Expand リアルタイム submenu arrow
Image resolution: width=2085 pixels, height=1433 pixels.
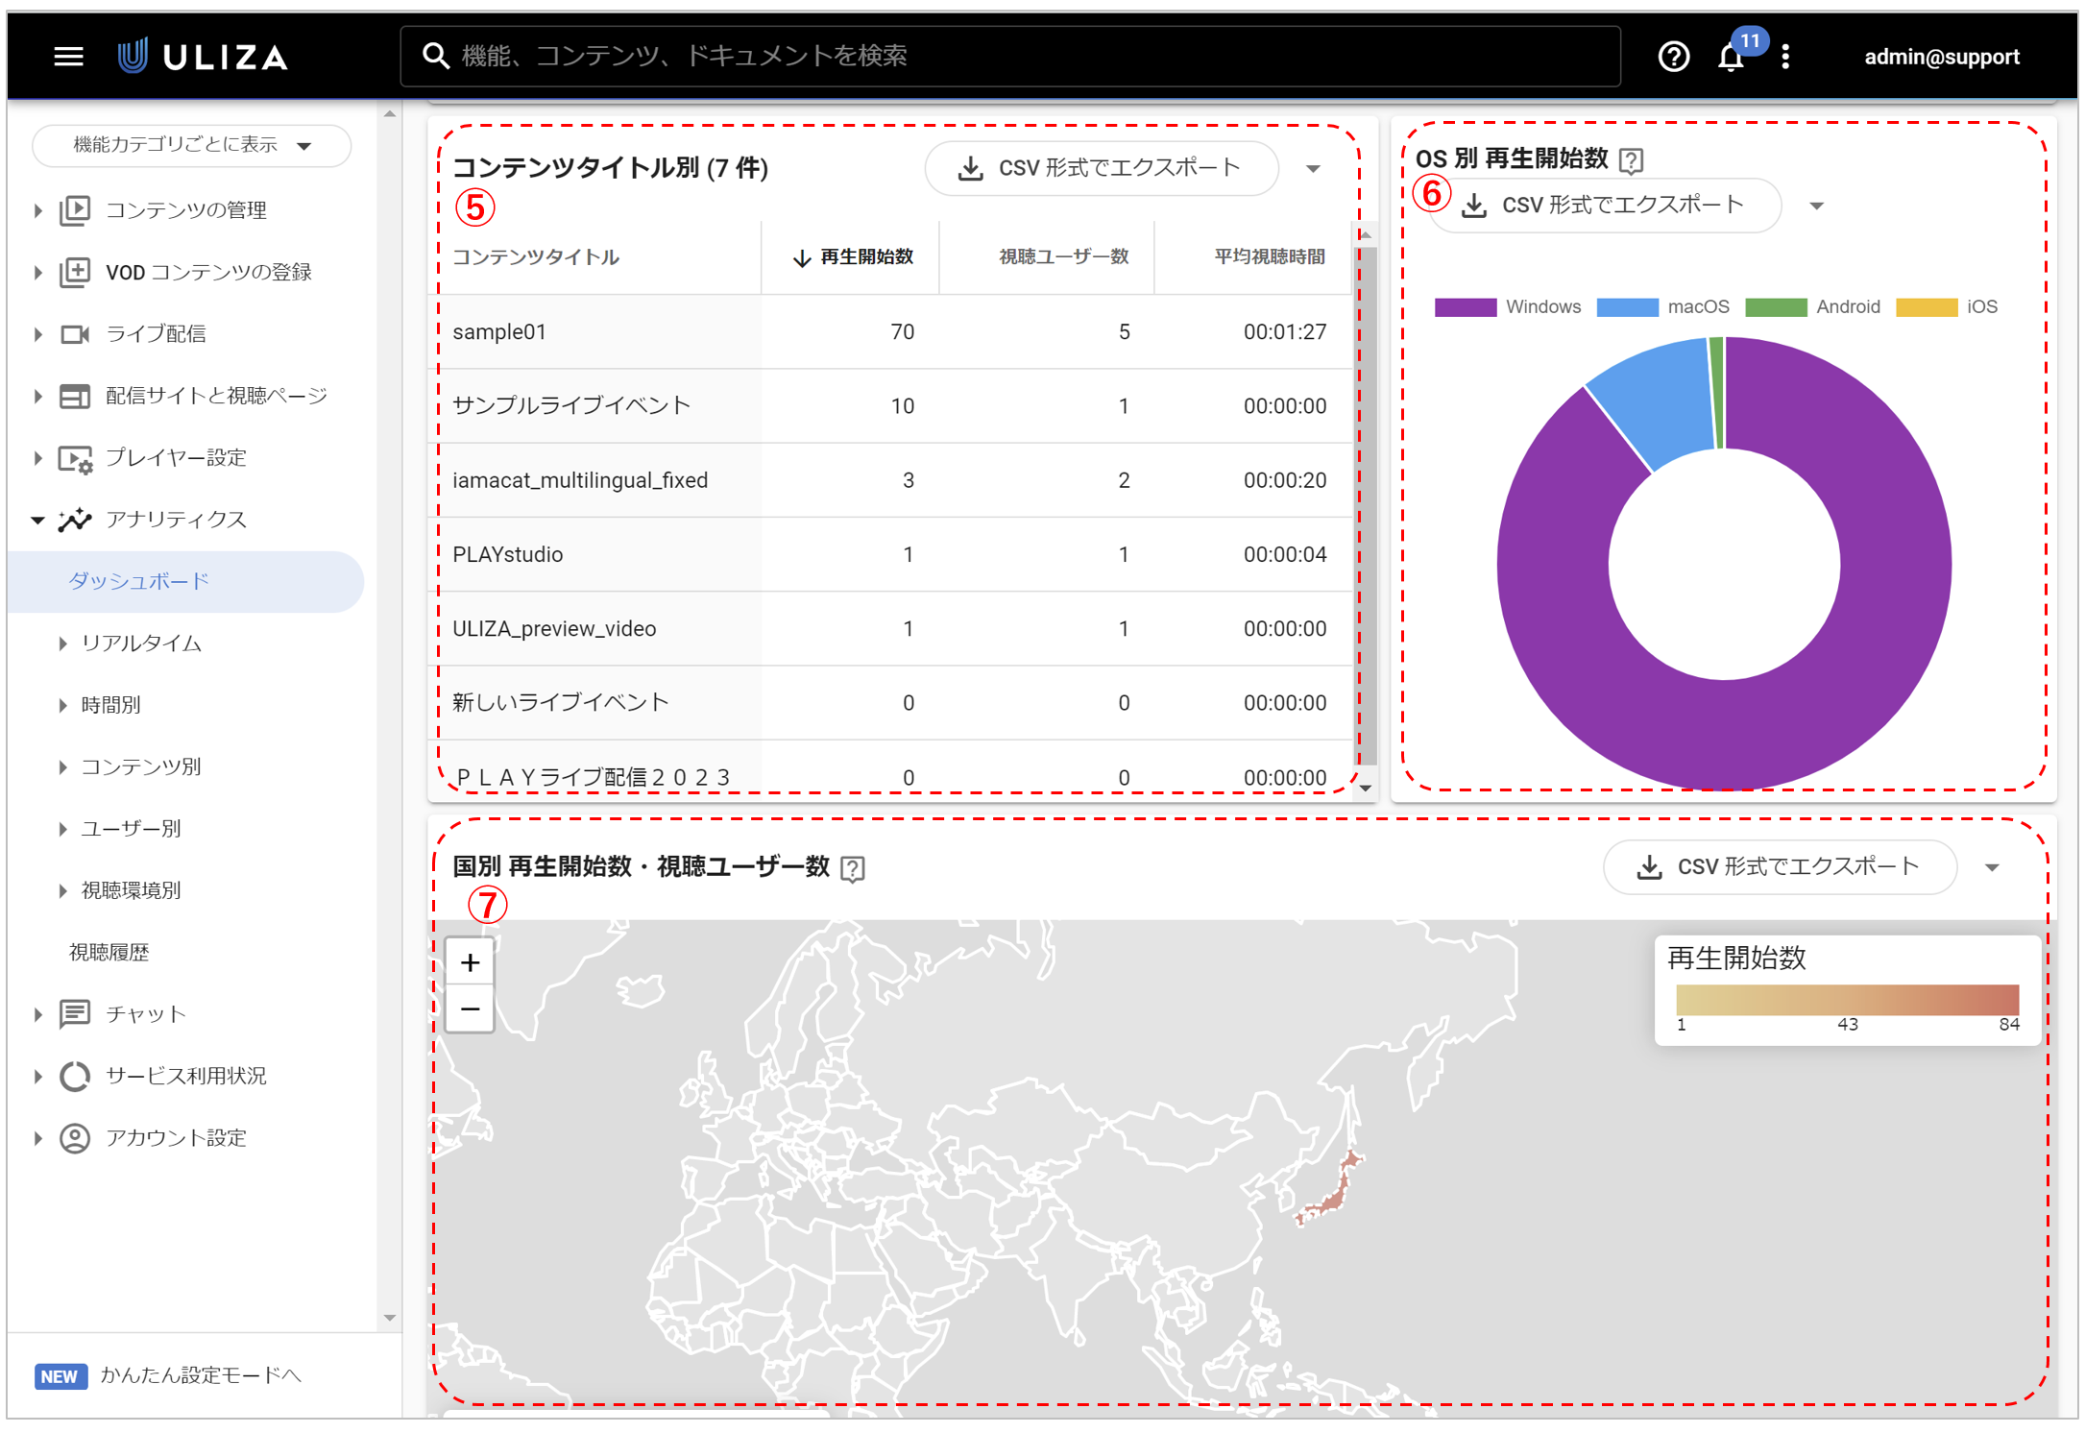(x=62, y=644)
